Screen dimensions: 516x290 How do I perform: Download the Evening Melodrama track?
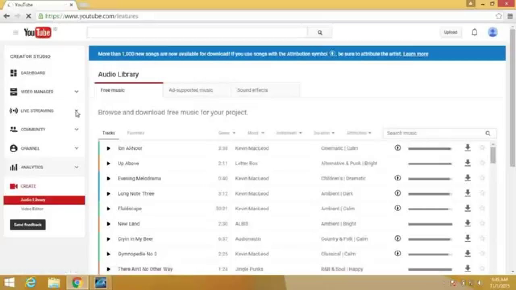pyautogui.click(x=468, y=178)
